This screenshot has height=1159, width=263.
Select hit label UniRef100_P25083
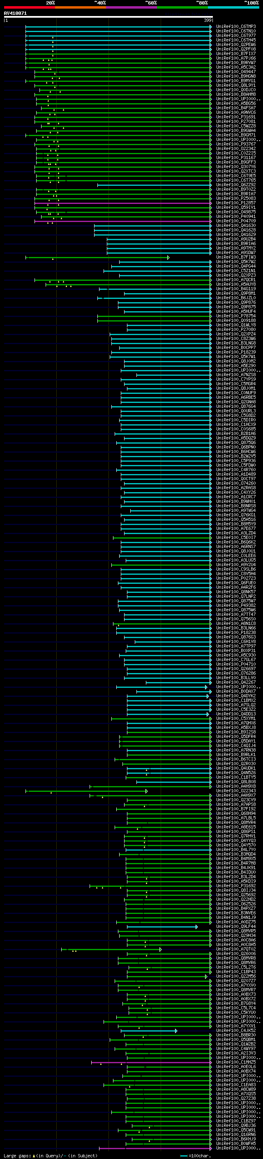236,199
